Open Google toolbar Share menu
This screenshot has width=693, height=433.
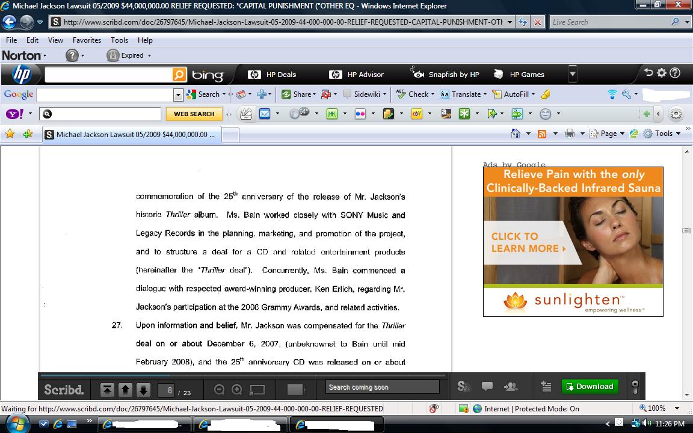(299, 94)
